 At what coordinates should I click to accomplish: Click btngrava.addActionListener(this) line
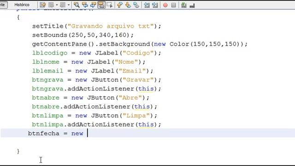[96, 89]
